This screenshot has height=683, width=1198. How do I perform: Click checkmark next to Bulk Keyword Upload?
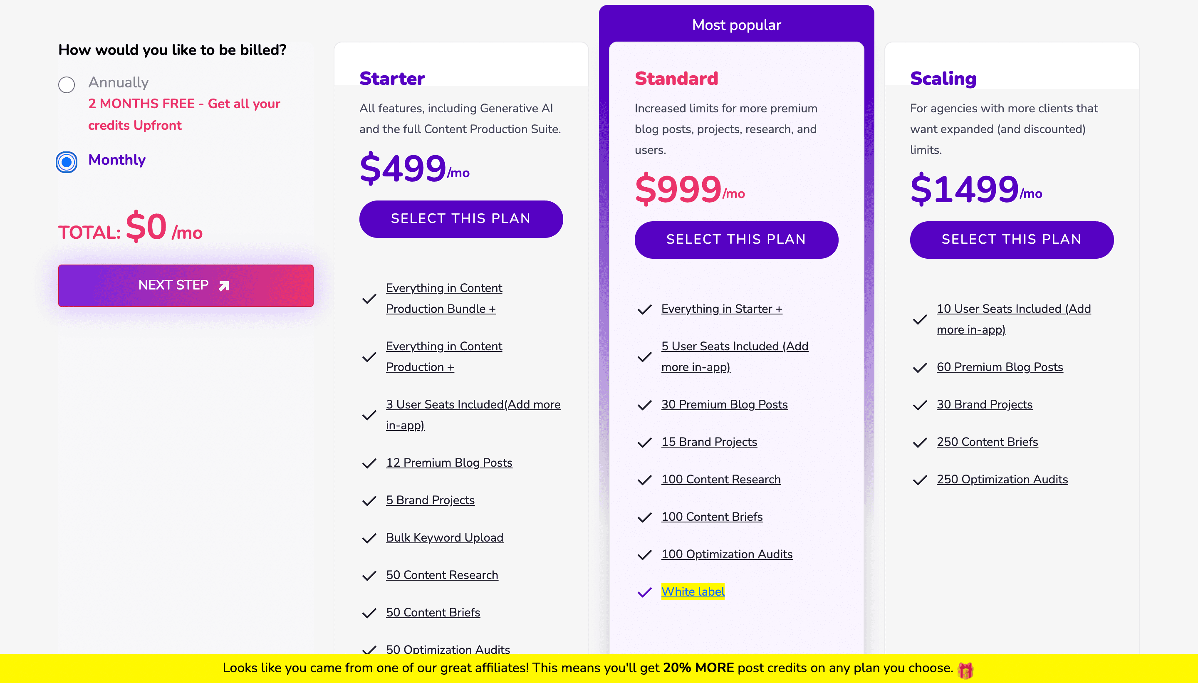tap(369, 538)
